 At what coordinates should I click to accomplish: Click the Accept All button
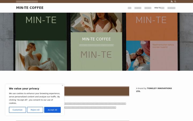coord(53,110)
